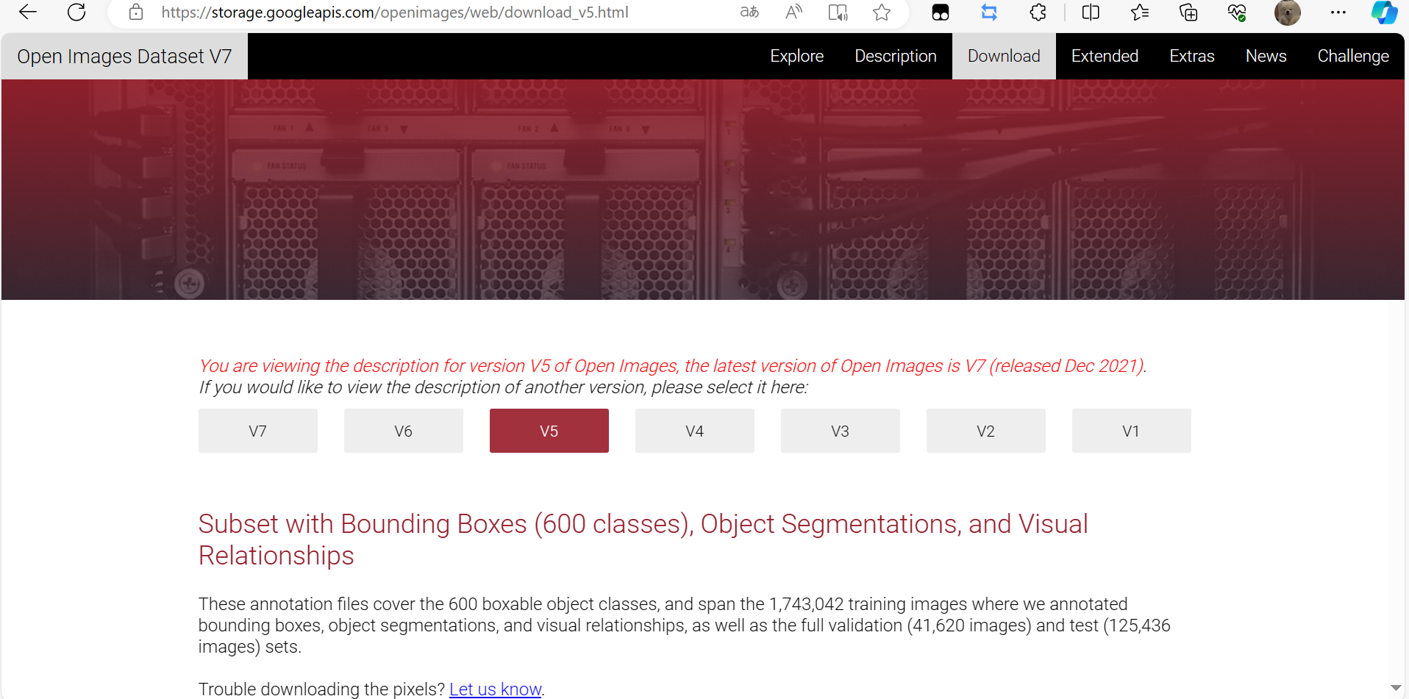Image resolution: width=1409 pixels, height=699 pixels.
Task: Select the highlighted V5 version button
Action: [x=549, y=431]
